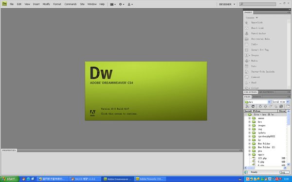Insert Media from the Insert panel
The height and width of the screenshot is (182, 292).
(252, 61)
